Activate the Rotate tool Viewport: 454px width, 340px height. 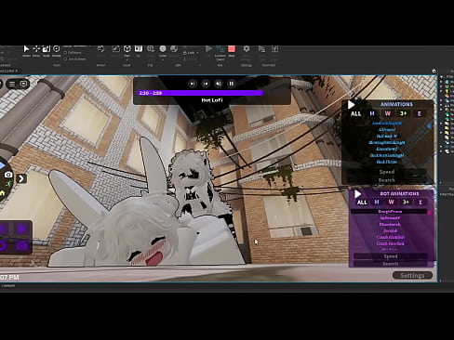click(x=57, y=49)
